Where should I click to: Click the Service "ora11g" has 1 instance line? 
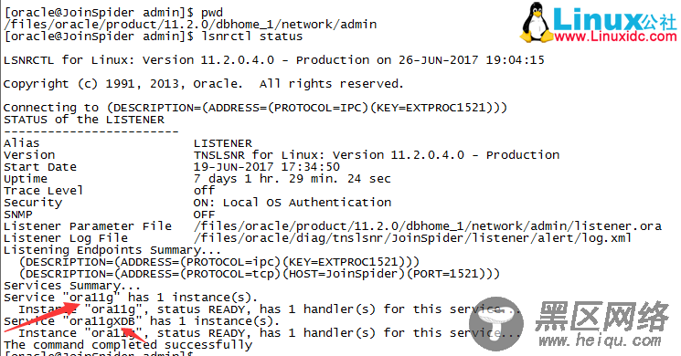click(x=131, y=298)
